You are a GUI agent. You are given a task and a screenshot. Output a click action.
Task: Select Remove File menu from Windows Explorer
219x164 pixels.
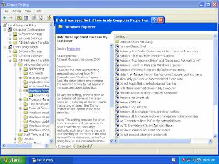pyautogui.click(x=147, y=56)
